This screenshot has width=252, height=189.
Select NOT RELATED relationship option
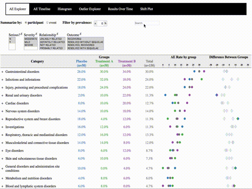(52, 45)
